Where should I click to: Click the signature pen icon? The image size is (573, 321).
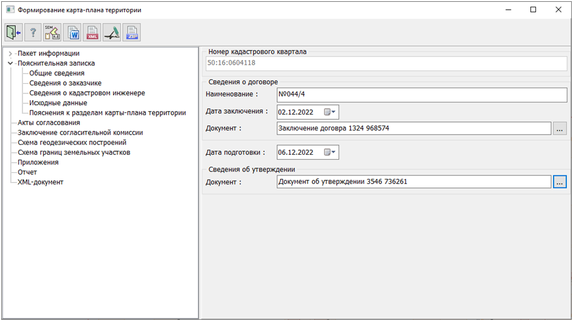tap(112, 33)
